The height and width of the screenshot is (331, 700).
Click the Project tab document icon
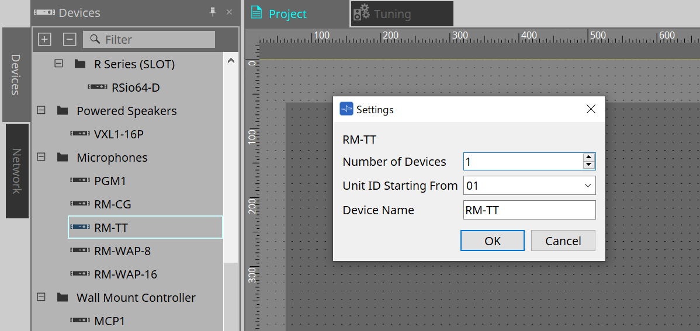coord(257,13)
